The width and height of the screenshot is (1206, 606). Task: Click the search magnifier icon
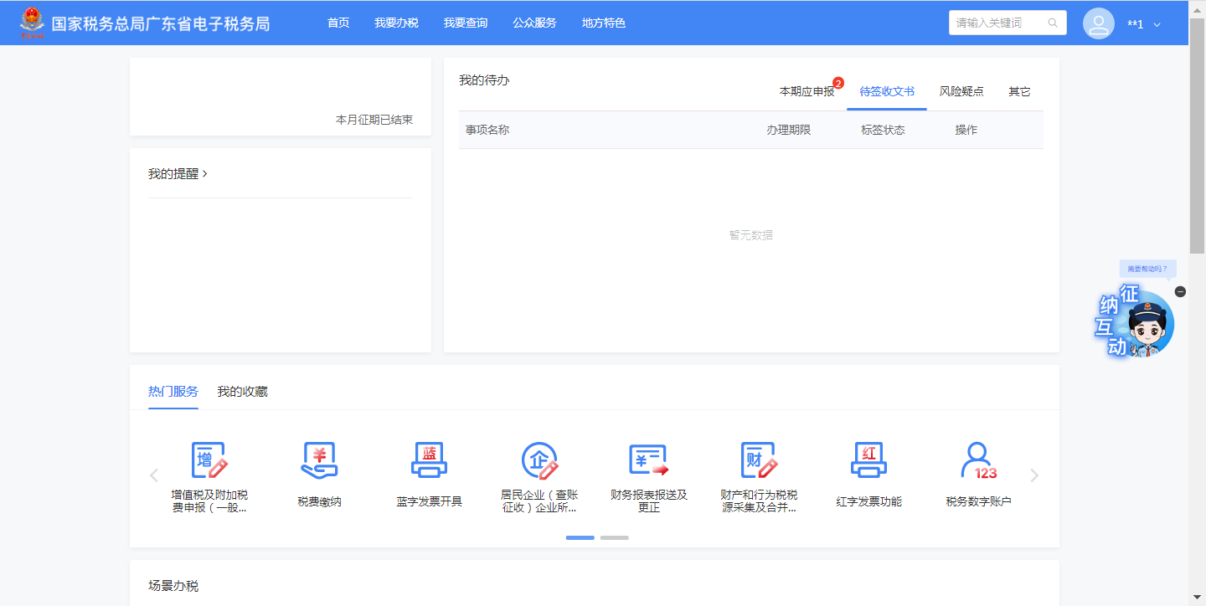point(1053,23)
